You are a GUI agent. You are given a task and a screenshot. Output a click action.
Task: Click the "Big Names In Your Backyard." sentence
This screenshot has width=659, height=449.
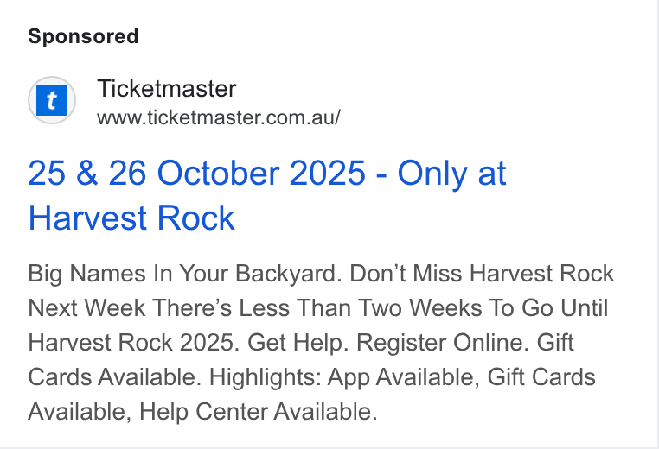pyautogui.click(x=185, y=274)
